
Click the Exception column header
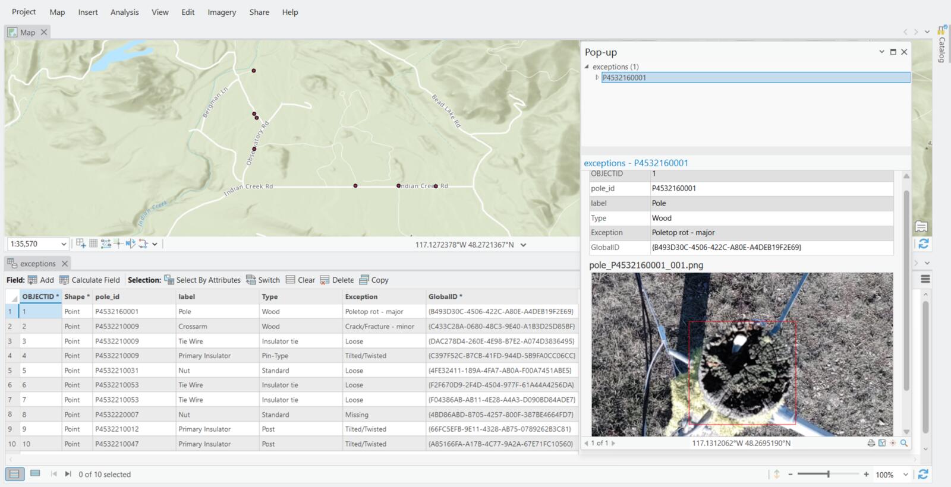point(384,296)
